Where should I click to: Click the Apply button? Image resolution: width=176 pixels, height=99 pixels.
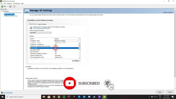pos(160,92)
